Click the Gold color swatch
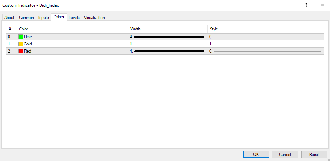This screenshot has height=161, width=330. pos(20,44)
